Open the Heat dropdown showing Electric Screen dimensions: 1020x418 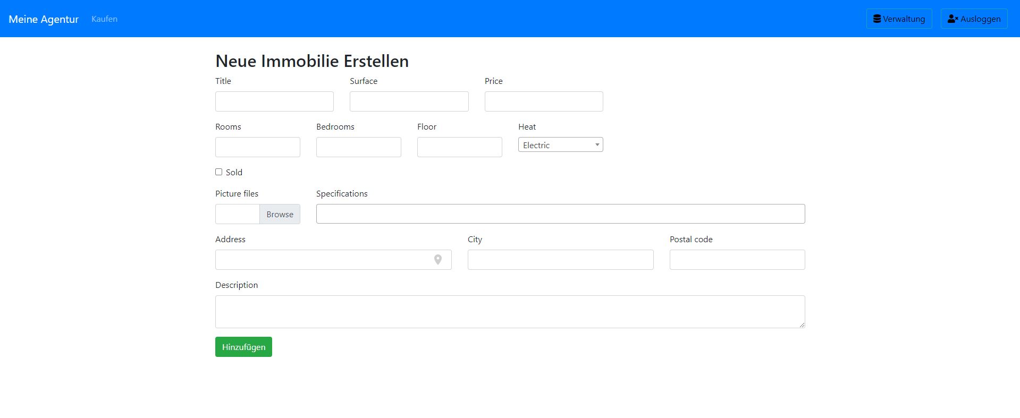560,144
